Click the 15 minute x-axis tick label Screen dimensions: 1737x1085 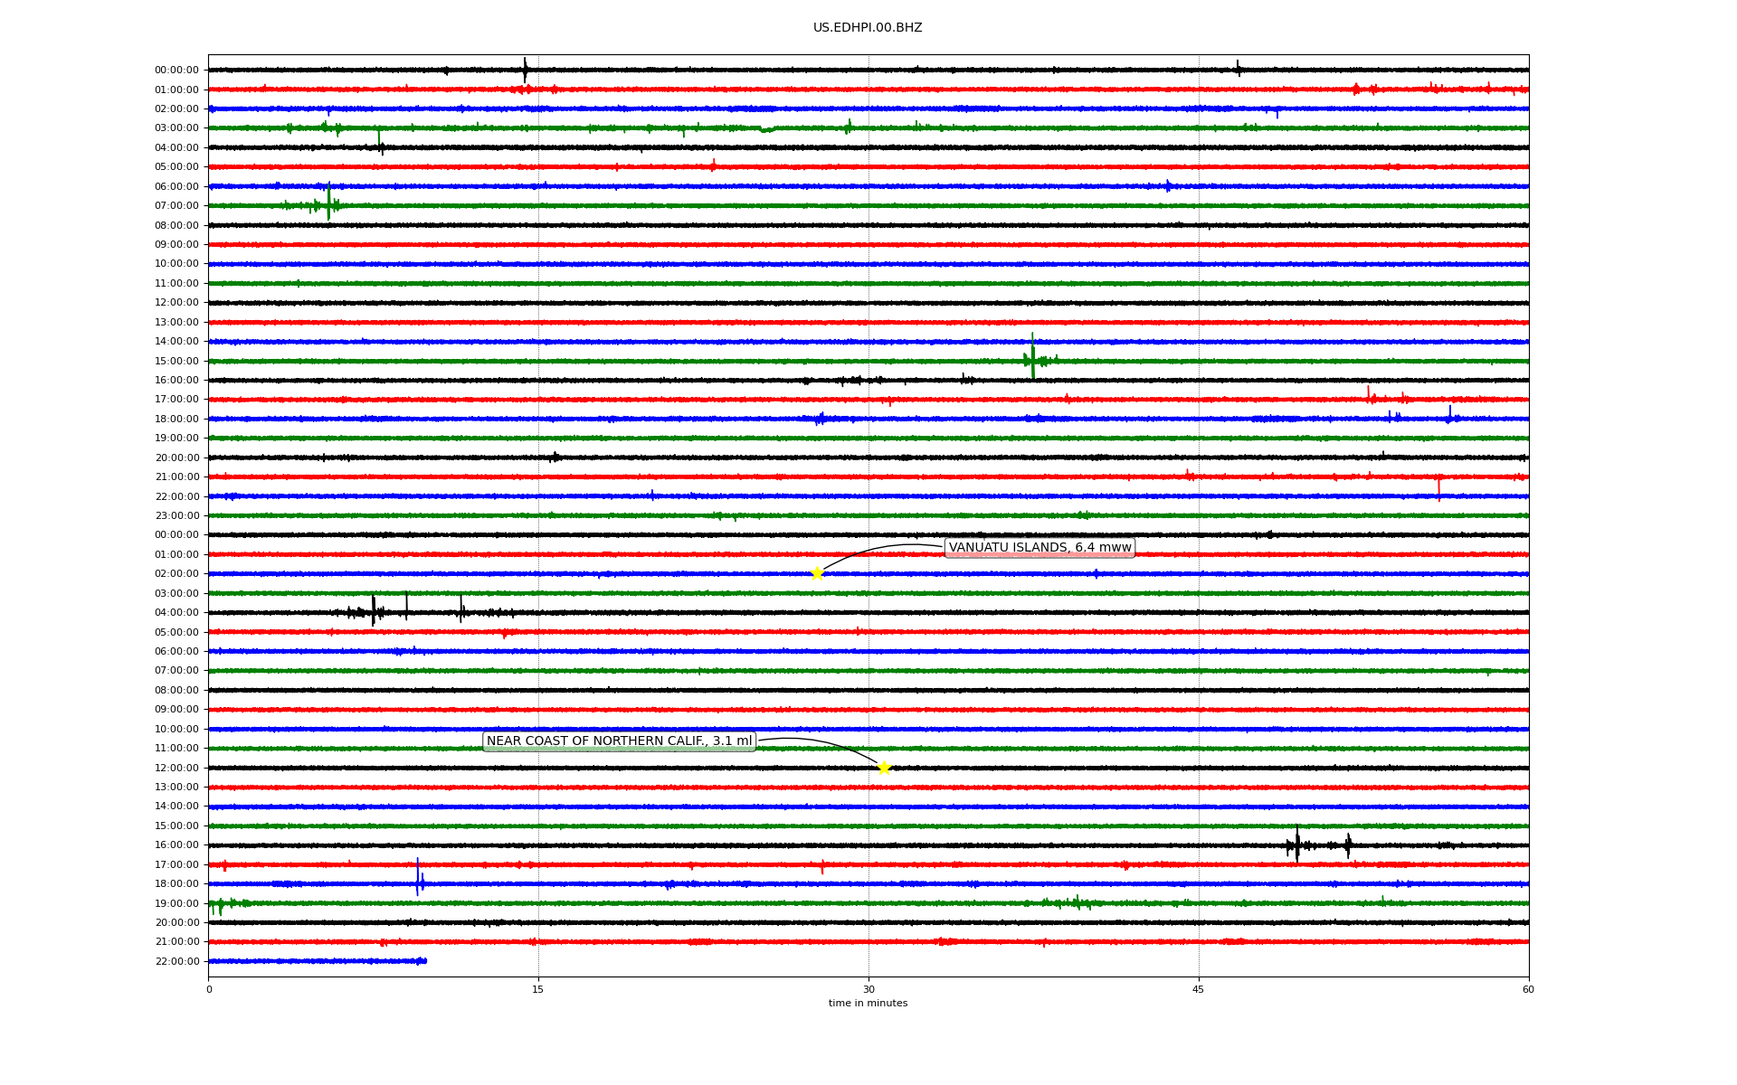(538, 989)
